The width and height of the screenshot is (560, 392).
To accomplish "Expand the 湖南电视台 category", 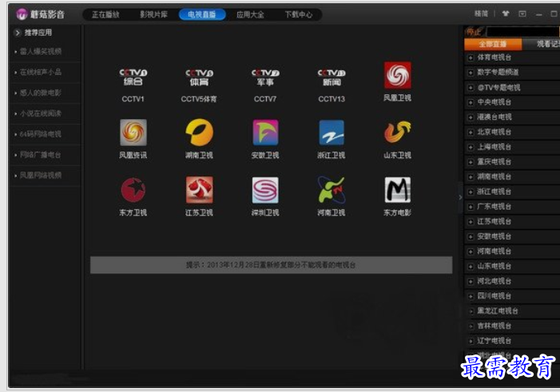I will [471, 176].
